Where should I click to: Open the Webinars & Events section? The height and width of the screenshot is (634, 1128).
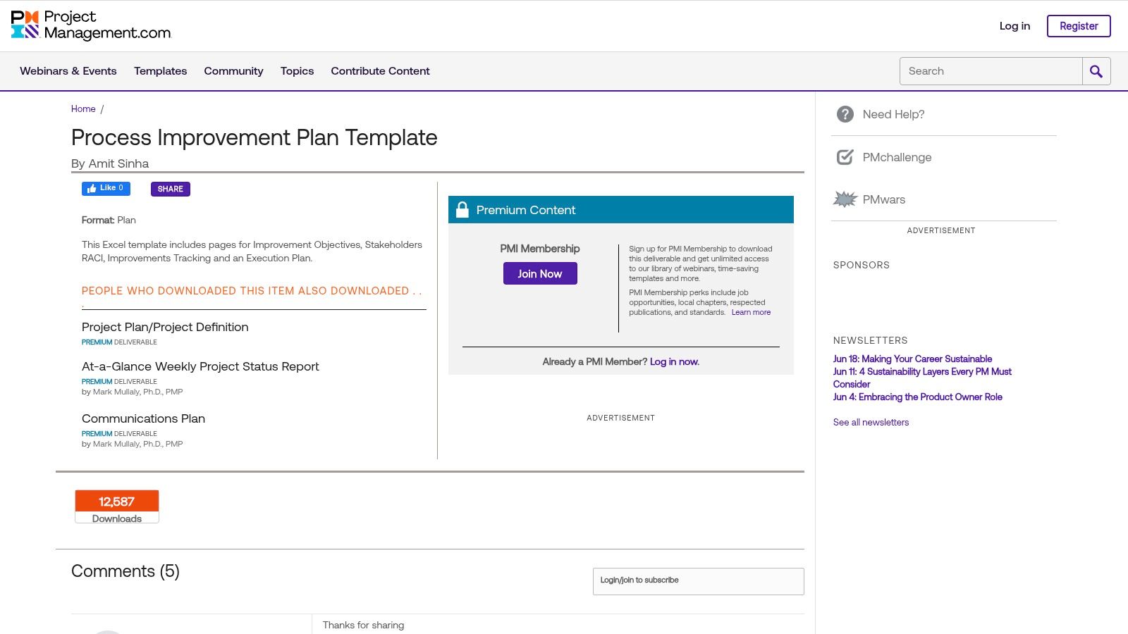(68, 70)
